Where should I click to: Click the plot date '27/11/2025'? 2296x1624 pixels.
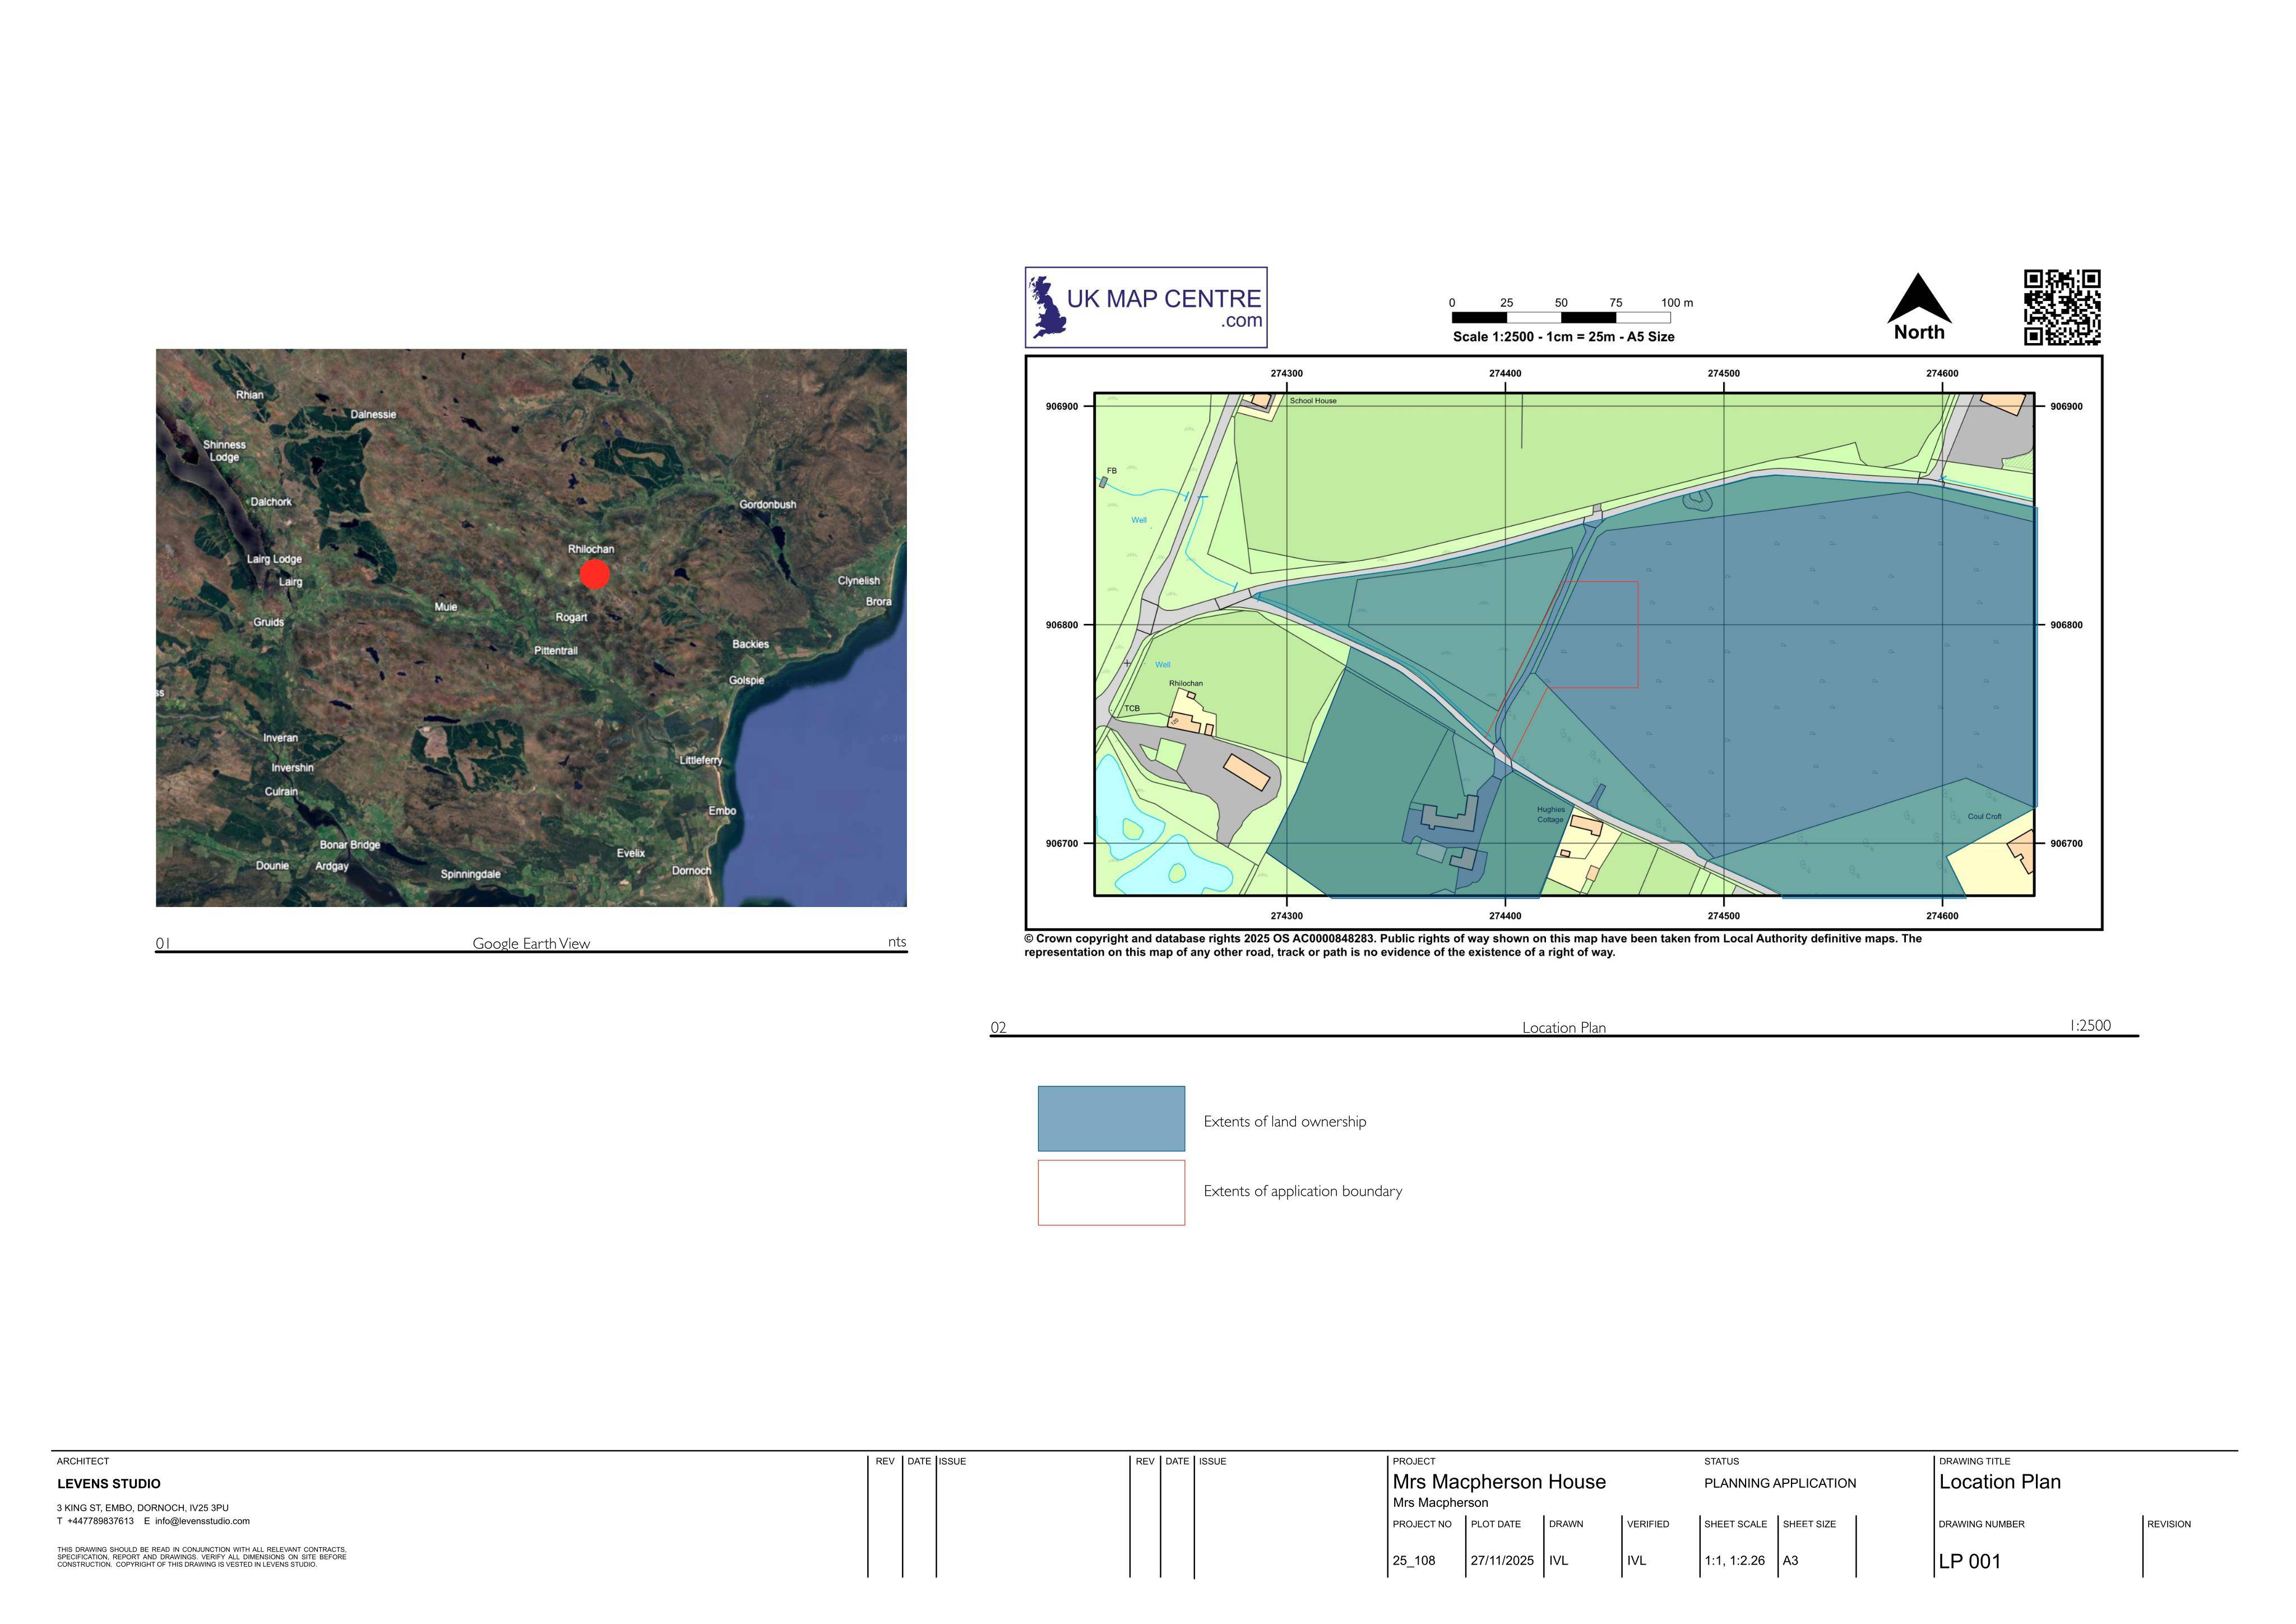(x=1502, y=1560)
